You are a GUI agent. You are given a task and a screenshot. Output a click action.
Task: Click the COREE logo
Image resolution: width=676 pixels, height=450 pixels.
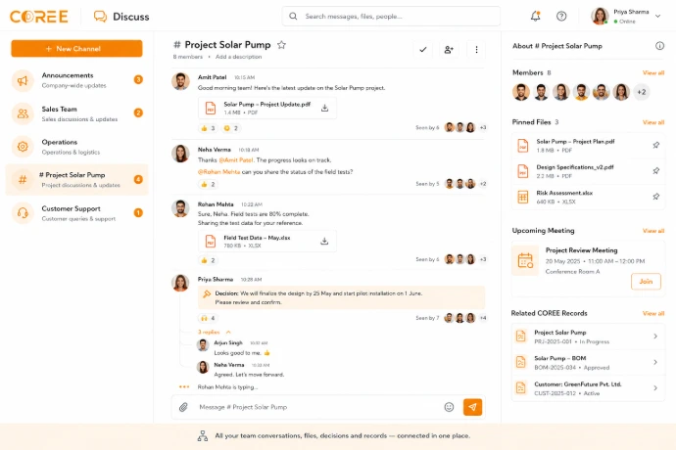[39, 17]
